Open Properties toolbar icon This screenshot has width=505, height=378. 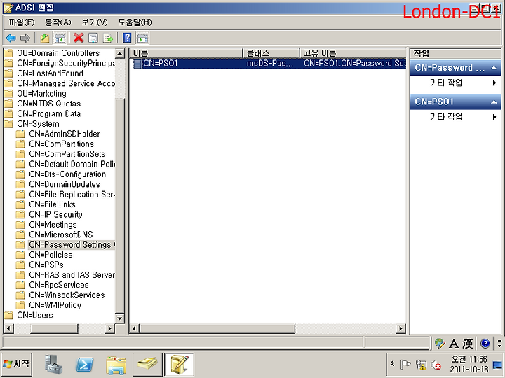click(93, 38)
